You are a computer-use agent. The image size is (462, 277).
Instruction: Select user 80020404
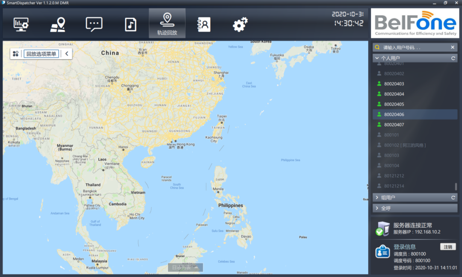[x=415, y=94]
